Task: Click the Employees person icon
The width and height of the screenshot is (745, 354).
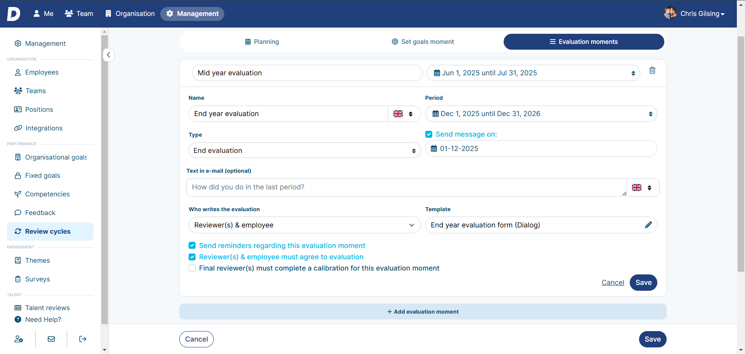Action: (x=18, y=72)
